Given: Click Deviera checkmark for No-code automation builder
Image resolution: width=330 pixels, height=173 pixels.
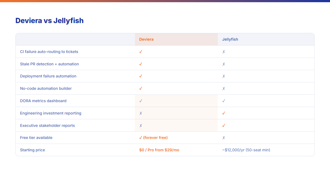Looking at the screenshot, I should coord(141,88).
